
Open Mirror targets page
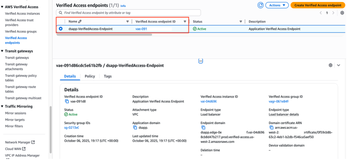[15, 120]
